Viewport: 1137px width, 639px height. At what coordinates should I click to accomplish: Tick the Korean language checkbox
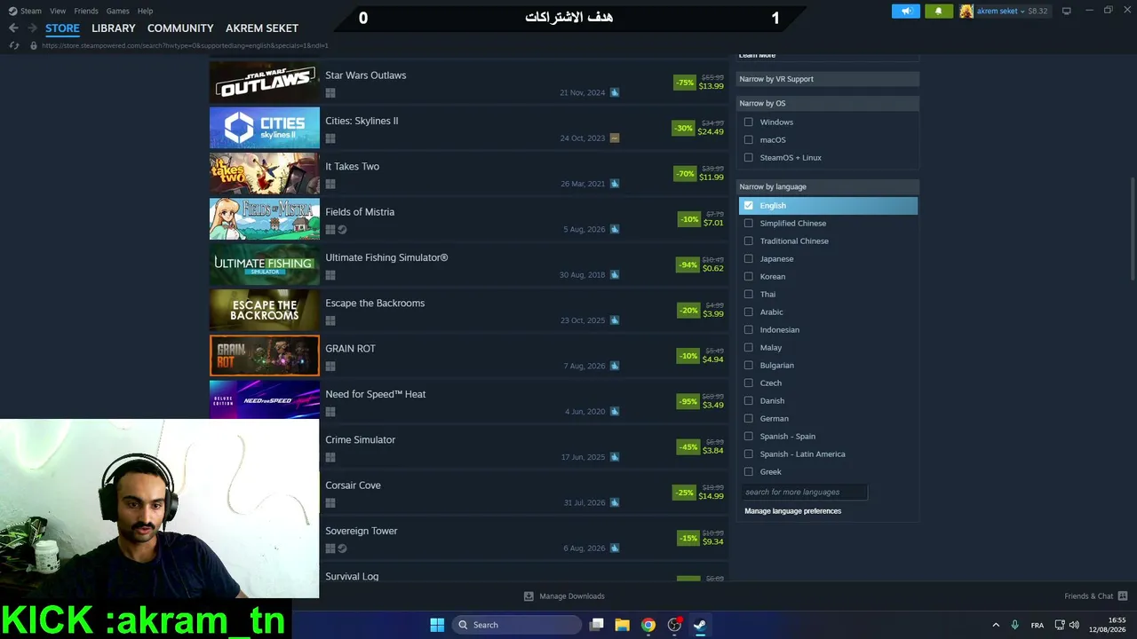(749, 276)
